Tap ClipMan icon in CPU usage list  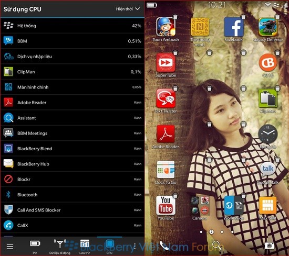[x=8, y=72]
